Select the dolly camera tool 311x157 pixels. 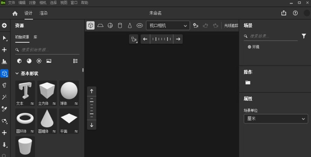4,144
